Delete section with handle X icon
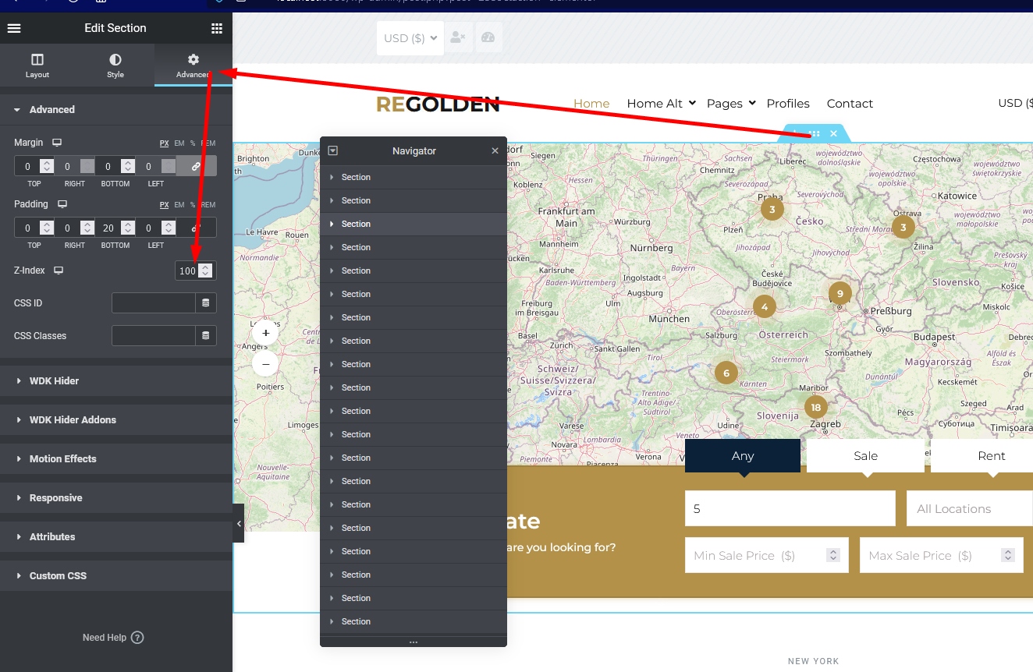The height and width of the screenshot is (672, 1033). pyautogui.click(x=833, y=134)
